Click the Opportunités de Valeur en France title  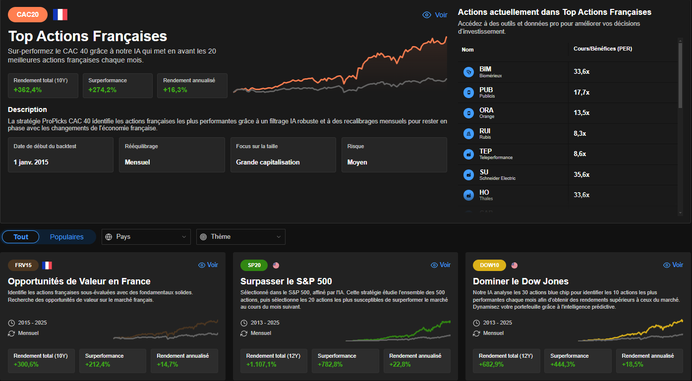79,281
